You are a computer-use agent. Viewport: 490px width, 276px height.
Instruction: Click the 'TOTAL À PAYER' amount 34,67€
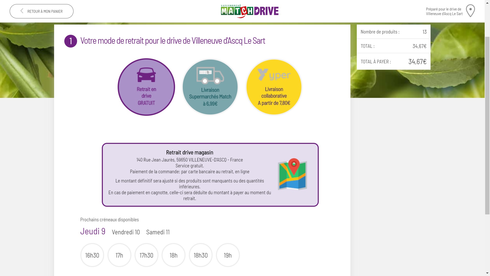(x=417, y=62)
